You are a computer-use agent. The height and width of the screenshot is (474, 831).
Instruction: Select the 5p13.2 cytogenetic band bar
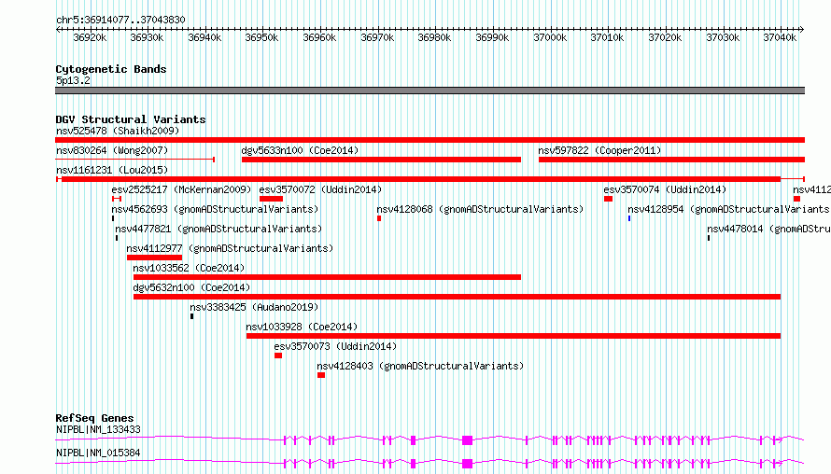pyautogui.click(x=430, y=91)
